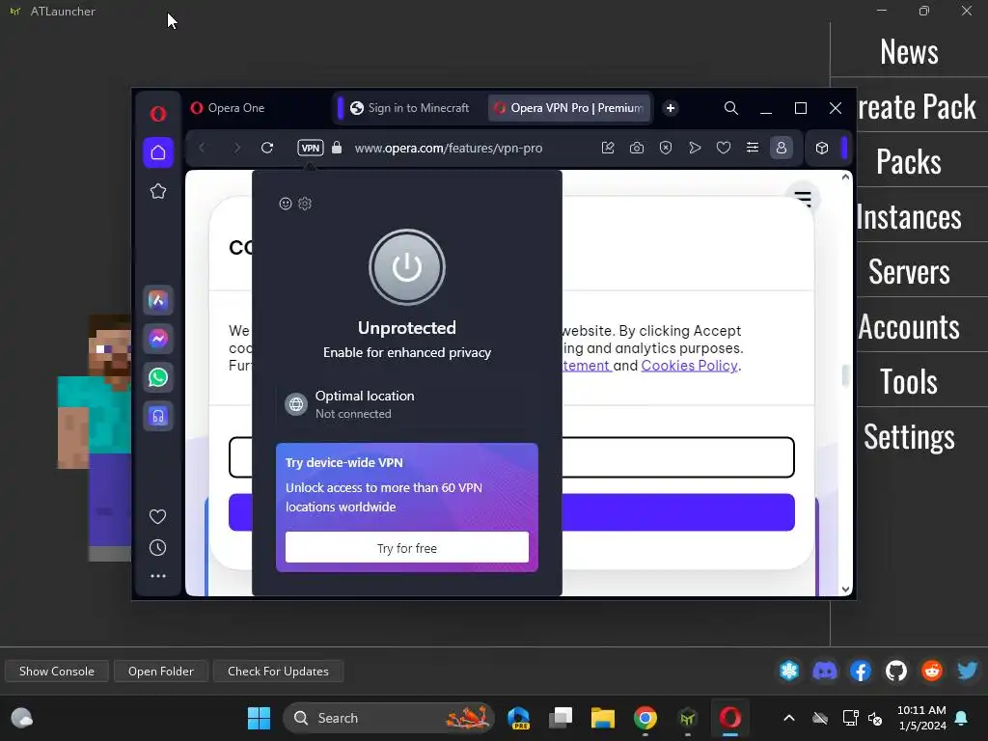988x741 pixels.
Task: Expand Optimal location selector
Action: click(407, 404)
